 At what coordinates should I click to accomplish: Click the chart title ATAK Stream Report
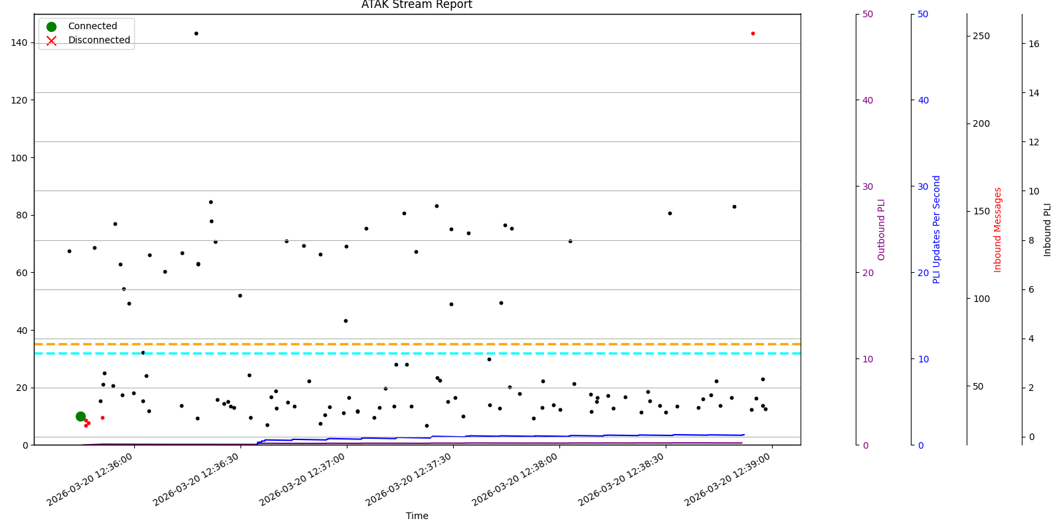(417, 5)
